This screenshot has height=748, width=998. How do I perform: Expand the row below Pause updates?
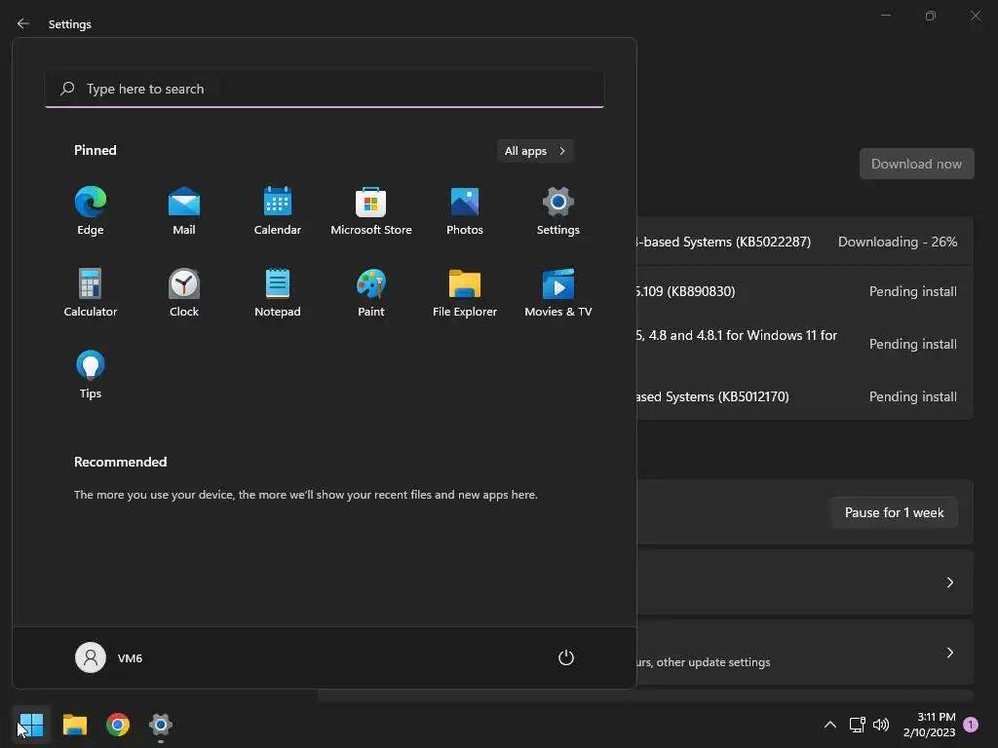click(805, 582)
